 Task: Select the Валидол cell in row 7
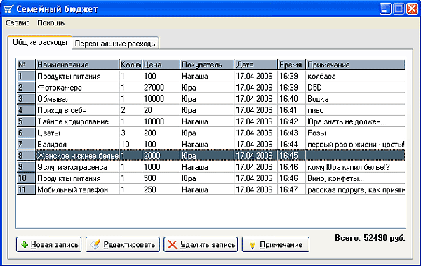(x=77, y=144)
